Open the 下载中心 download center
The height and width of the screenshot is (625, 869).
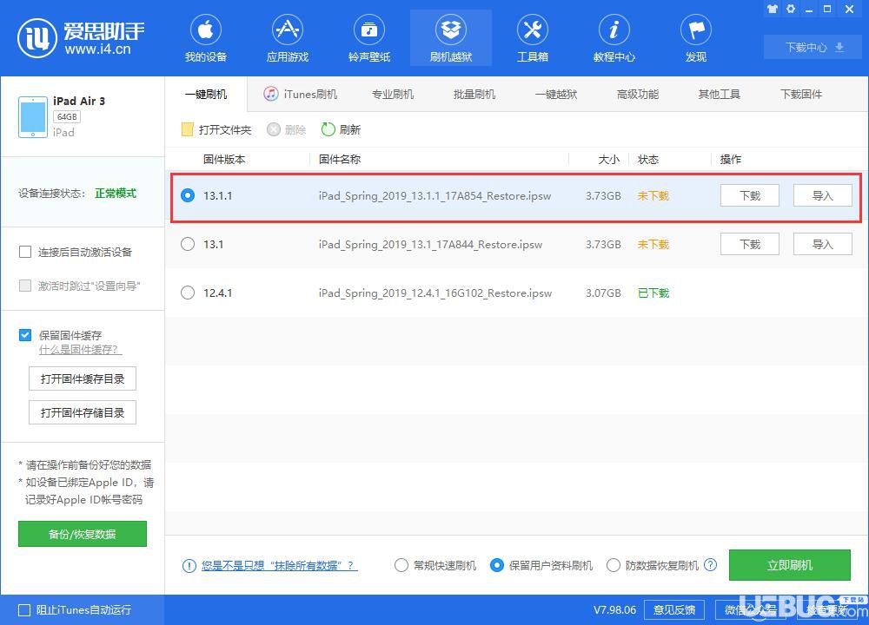[813, 48]
